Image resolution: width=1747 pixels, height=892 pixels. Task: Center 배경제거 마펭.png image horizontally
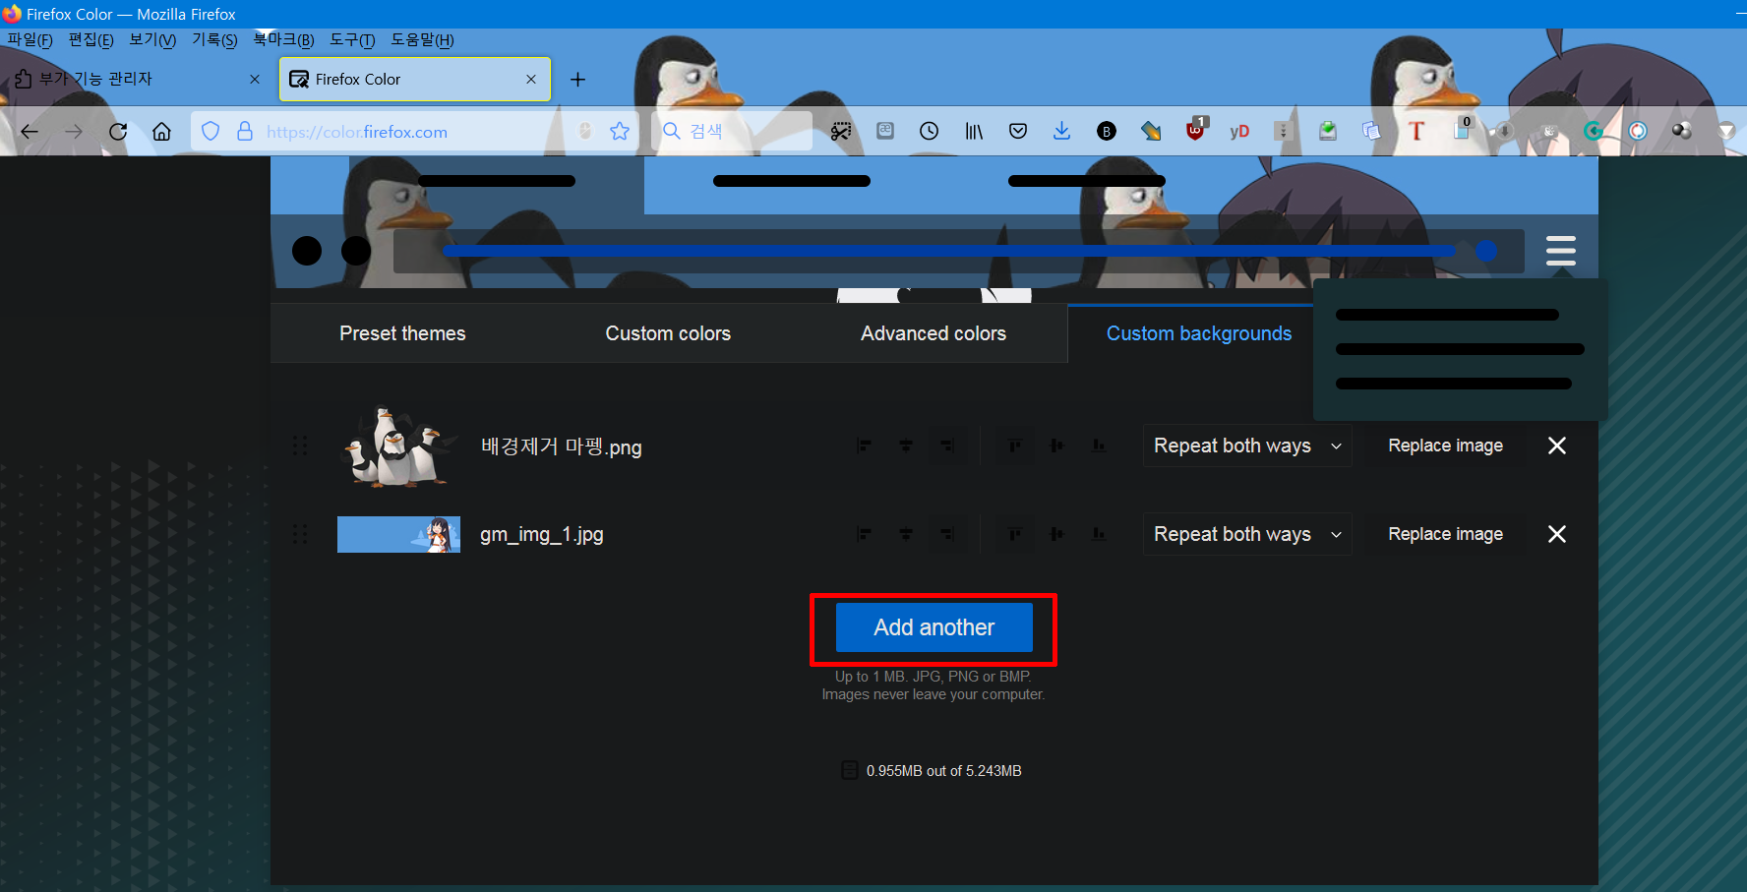click(x=906, y=446)
